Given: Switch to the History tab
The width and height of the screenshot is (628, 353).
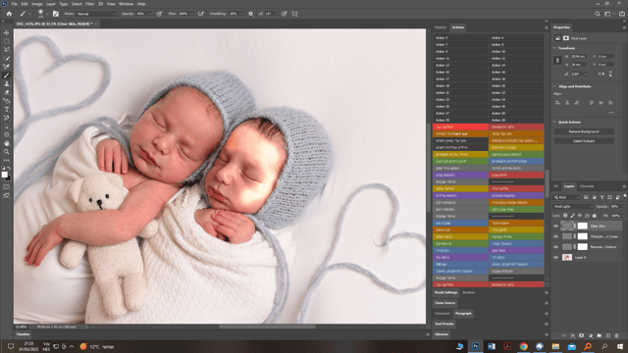Looking at the screenshot, I should [x=441, y=27].
